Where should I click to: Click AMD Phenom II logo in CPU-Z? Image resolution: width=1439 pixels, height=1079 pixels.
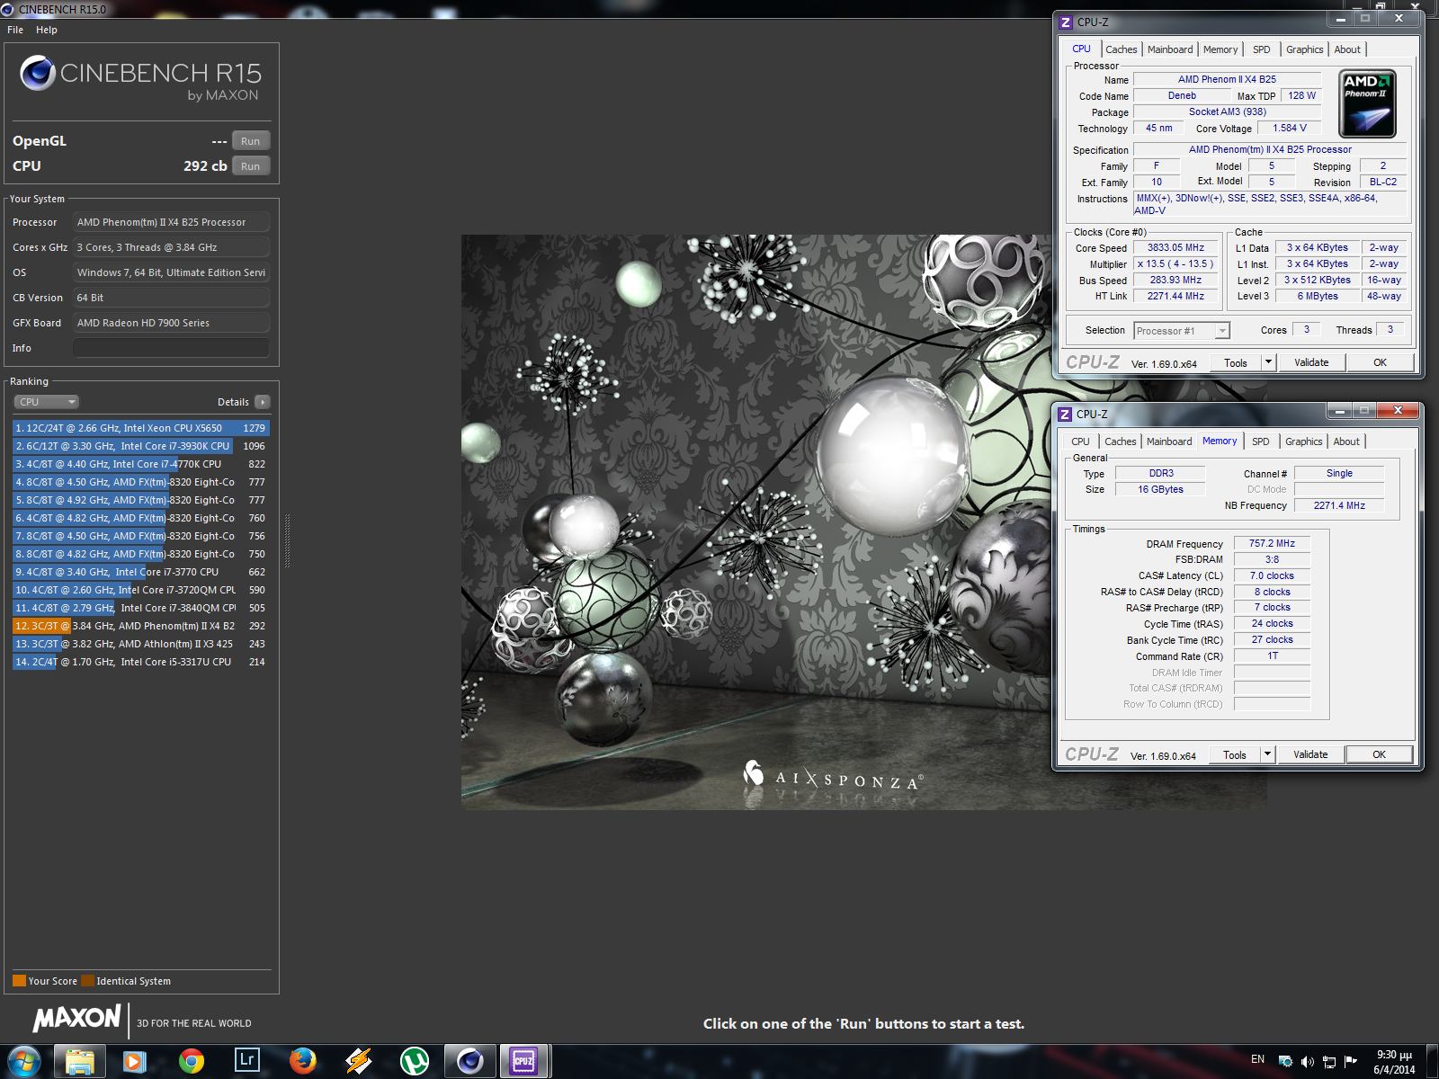click(1368, 104)
